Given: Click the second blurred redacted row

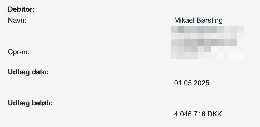Looking at the screenshot, I should coord(207,36).
